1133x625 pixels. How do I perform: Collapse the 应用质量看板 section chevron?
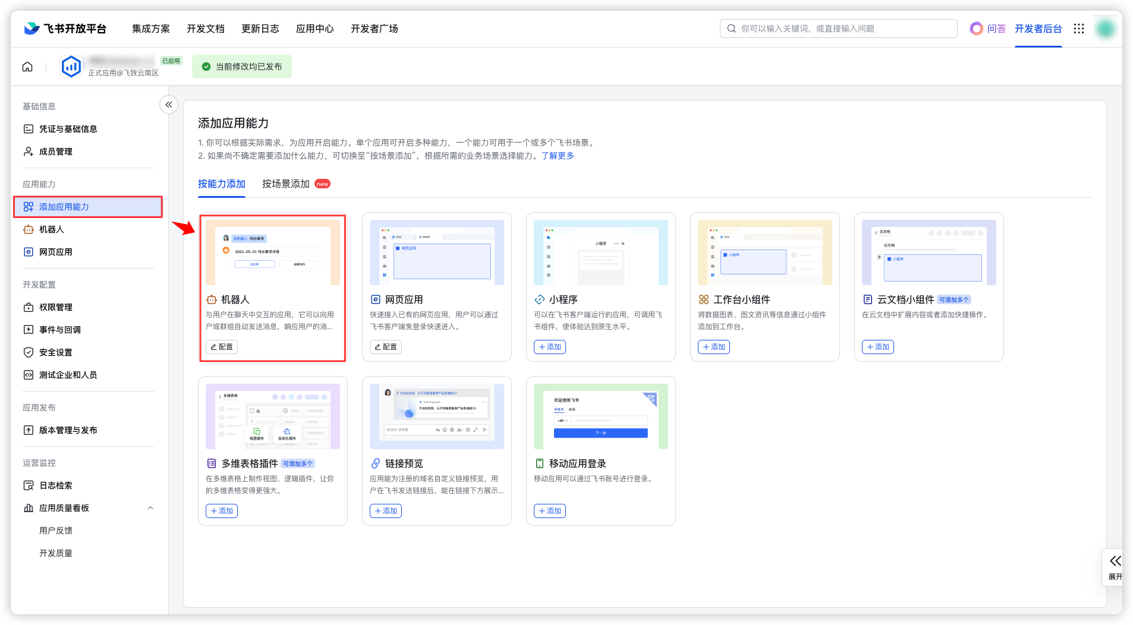(x=150, y=508)
